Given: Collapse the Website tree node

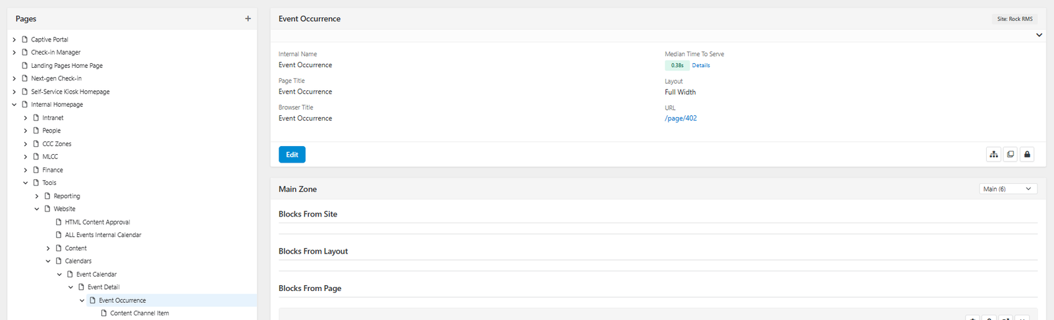Looking at the screenshot, I should click(x=37, y=209).
